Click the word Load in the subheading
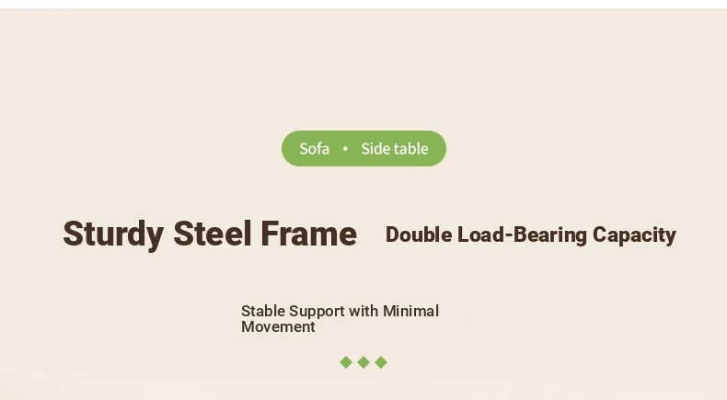This screenshot has height=400, width=727. click(480, 235)
